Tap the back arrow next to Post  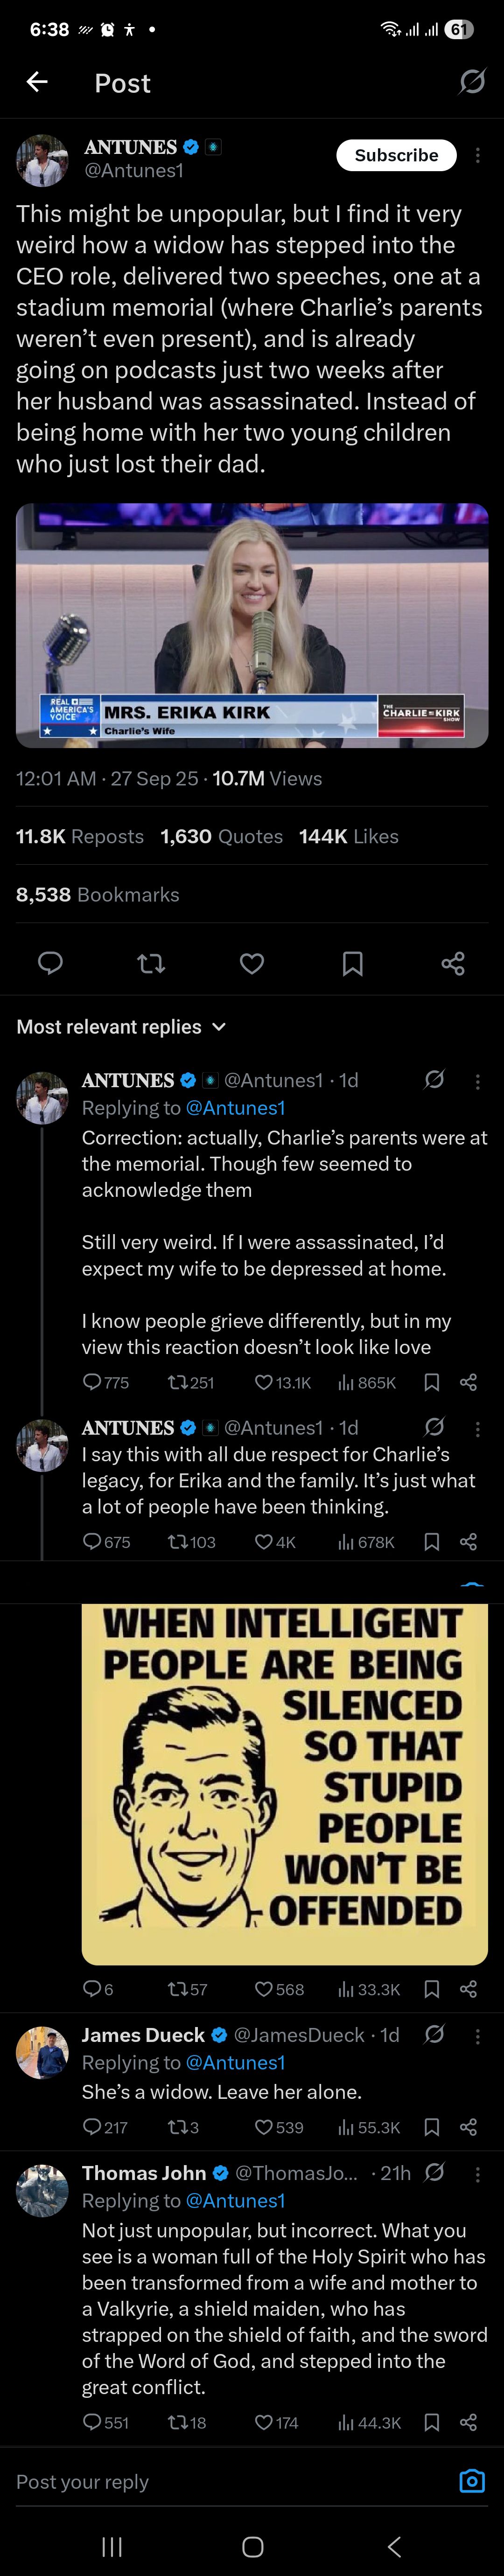(37, 82)
